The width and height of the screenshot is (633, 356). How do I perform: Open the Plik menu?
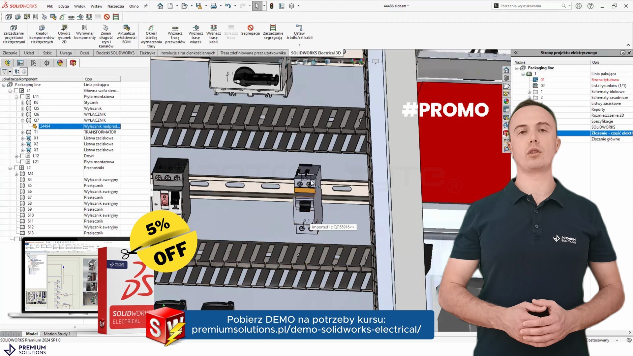coord(50,6)
